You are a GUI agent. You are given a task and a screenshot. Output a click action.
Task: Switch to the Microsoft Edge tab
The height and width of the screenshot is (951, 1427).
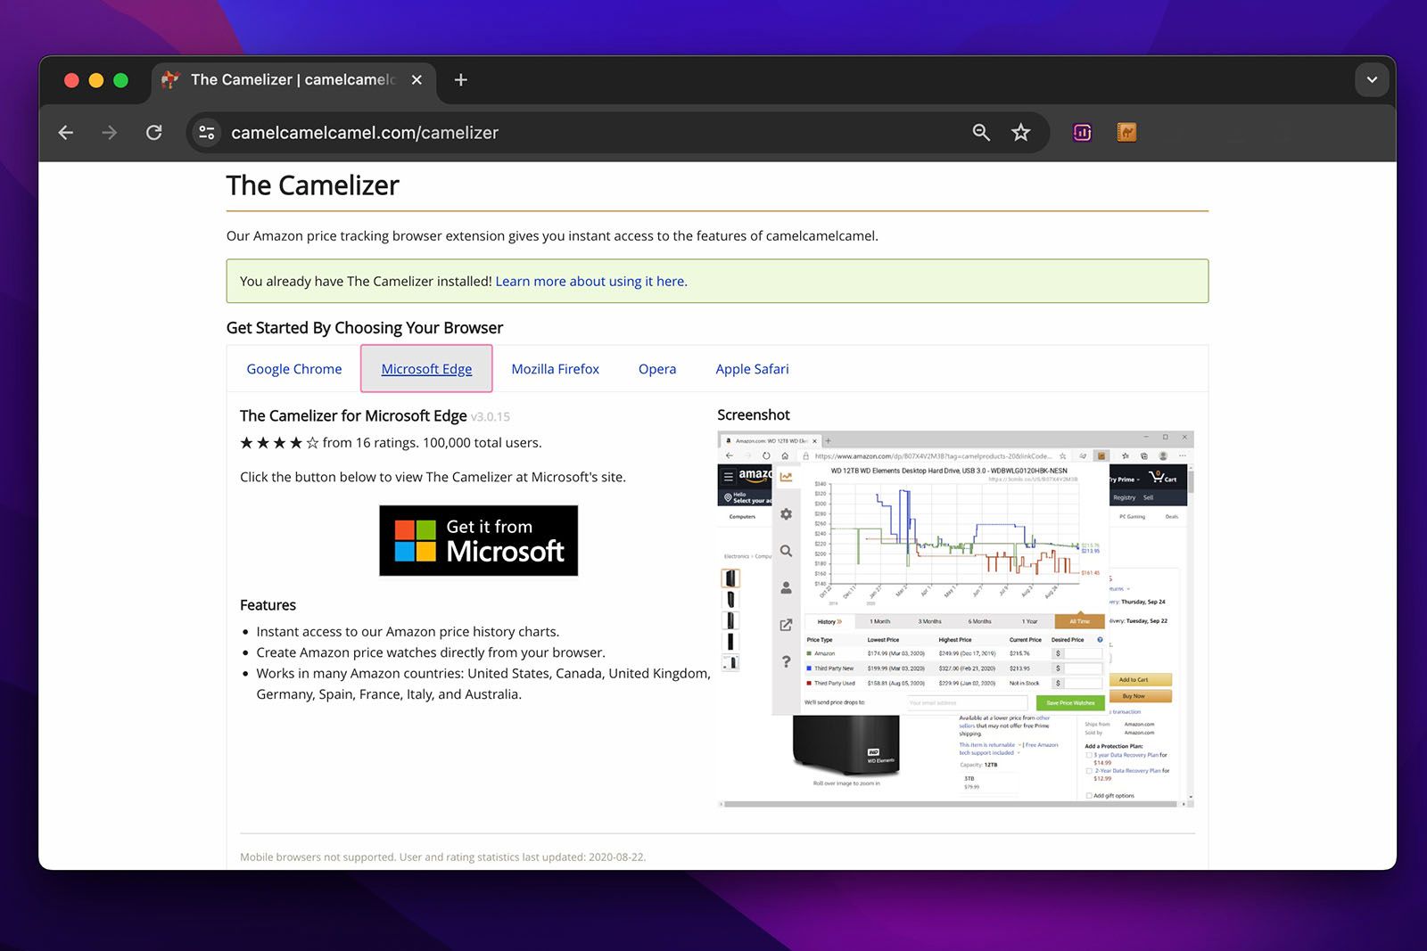tap(426, 369)
